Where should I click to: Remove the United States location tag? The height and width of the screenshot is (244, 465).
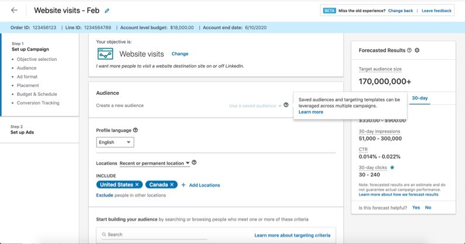[x=137, y=185]
